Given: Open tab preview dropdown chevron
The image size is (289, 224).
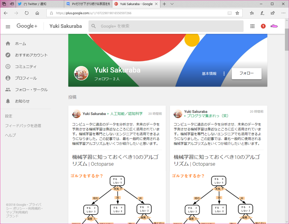Looking at the screenshot, I should coord(172,4).
